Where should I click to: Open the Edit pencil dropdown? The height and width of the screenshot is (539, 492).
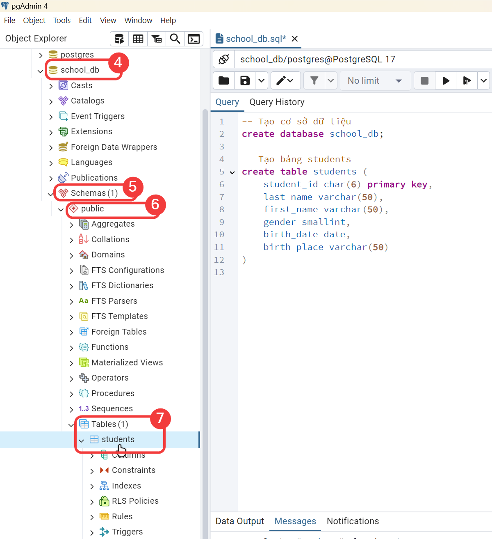[x=285, y=80]
